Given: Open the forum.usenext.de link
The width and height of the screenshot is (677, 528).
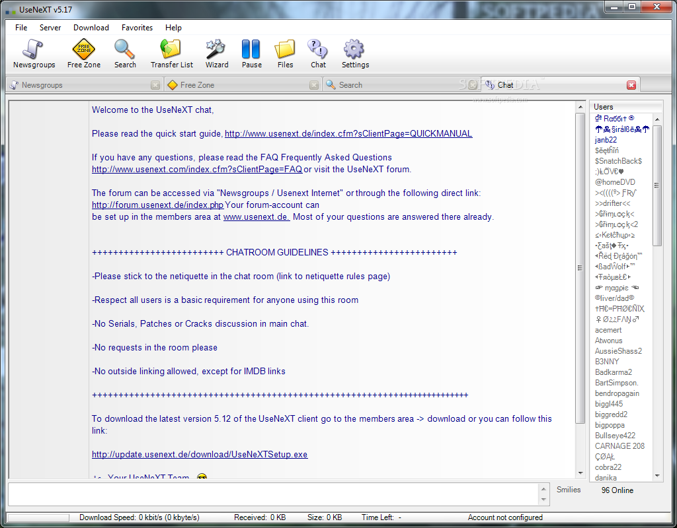Looking at the screenshot, I should pyautogui.click(x=157, y=205).
